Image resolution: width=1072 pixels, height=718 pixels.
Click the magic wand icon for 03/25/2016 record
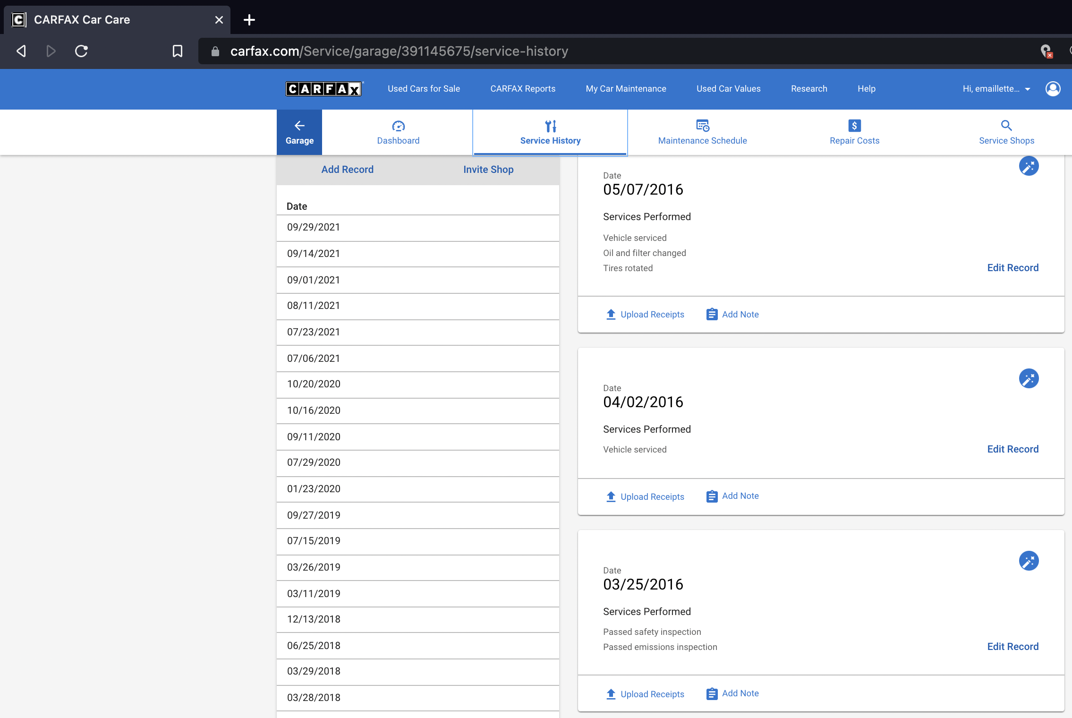tap(1029, 561)
